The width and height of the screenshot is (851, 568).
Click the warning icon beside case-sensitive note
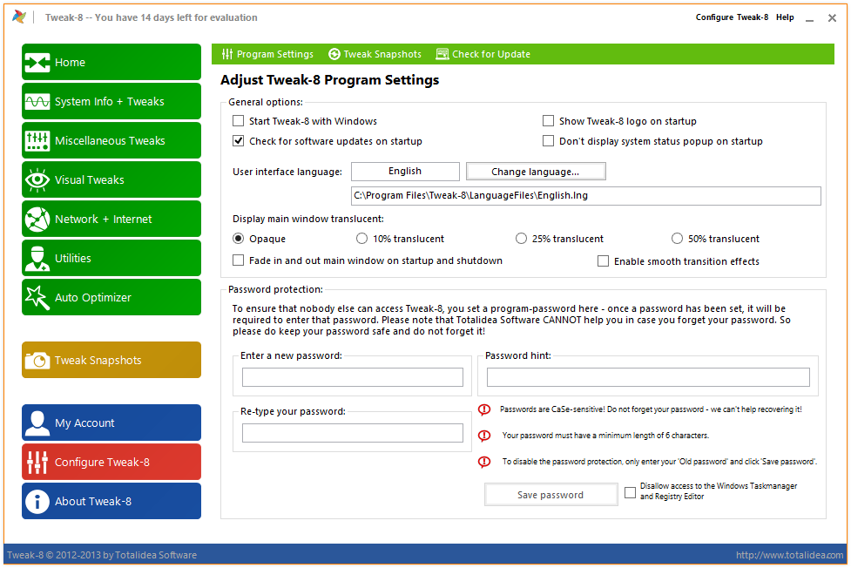[x=484, y=409]
